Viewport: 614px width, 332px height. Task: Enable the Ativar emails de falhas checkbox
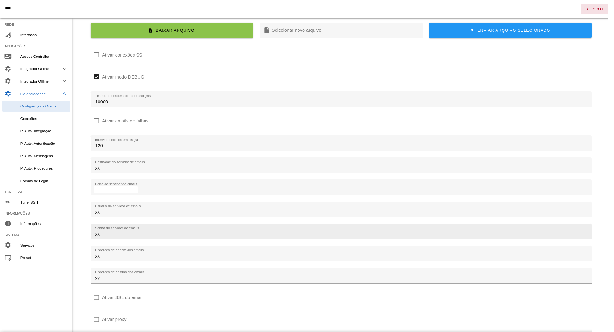96,121
